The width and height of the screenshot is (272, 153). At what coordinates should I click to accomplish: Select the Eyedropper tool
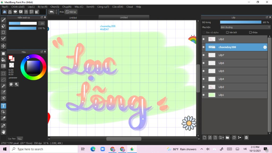click(x=3, y=126)
